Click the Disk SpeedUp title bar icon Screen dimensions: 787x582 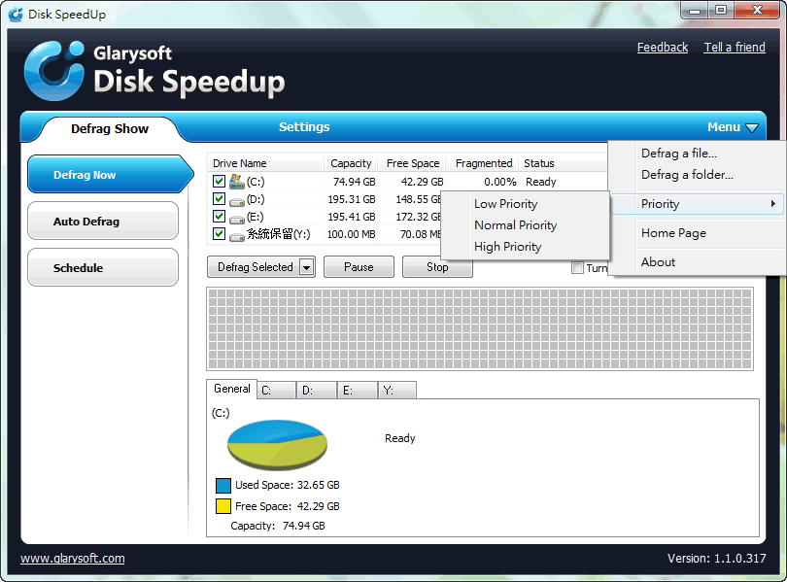(x=17, y=14)
